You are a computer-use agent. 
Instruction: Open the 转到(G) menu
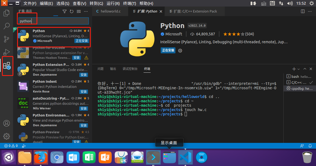click(96, 4)
